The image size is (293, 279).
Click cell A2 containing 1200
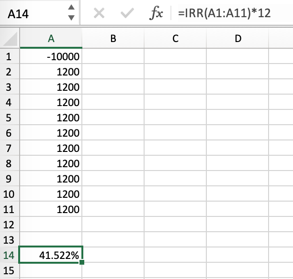tap(51, 72)
